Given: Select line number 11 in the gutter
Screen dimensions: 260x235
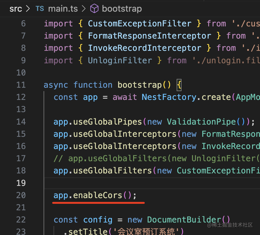Looking at the screenshot, I should pyautogui.click(x=21, y=85).
